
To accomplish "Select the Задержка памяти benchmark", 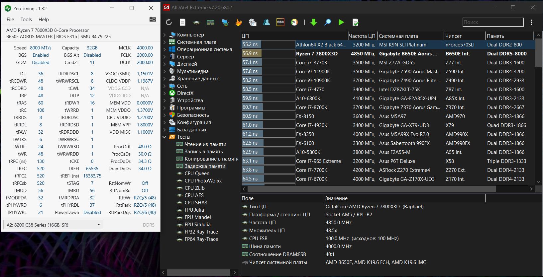I will [205, 166].
